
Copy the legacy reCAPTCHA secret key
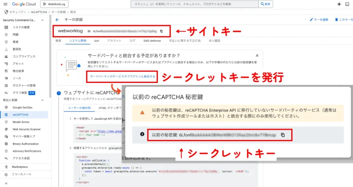(x=283, y=135)
